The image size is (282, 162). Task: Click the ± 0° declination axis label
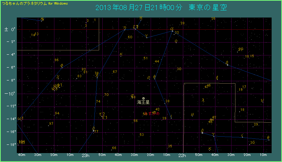9,29
